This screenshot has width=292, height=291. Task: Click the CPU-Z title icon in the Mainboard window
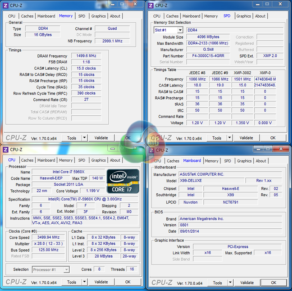click(151, 150)
